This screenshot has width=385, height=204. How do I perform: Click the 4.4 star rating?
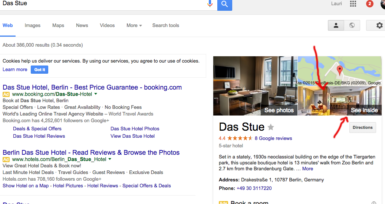(236, 138)
